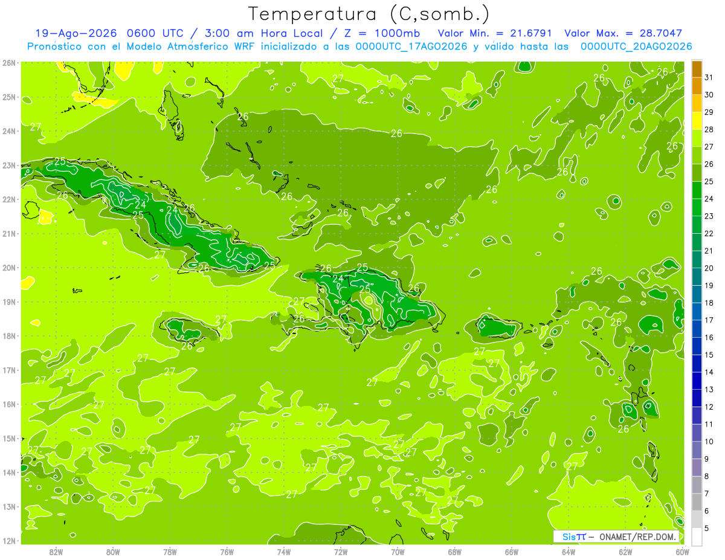
Task: Click the legend value 8
Action: coord(707,476)
